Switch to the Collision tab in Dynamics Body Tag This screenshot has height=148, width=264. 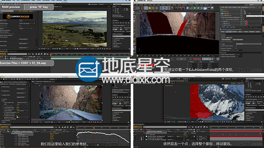[x=235, y=32]
